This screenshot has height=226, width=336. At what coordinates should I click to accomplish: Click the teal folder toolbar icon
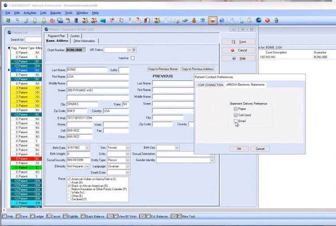click(103, 20)
